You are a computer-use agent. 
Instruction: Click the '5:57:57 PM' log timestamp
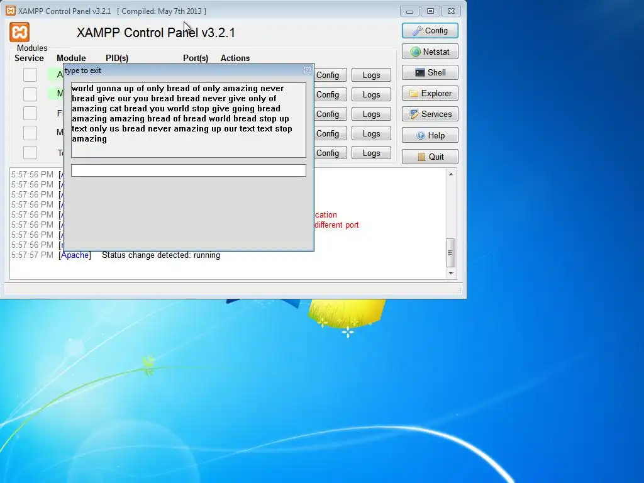click(32, 255)
